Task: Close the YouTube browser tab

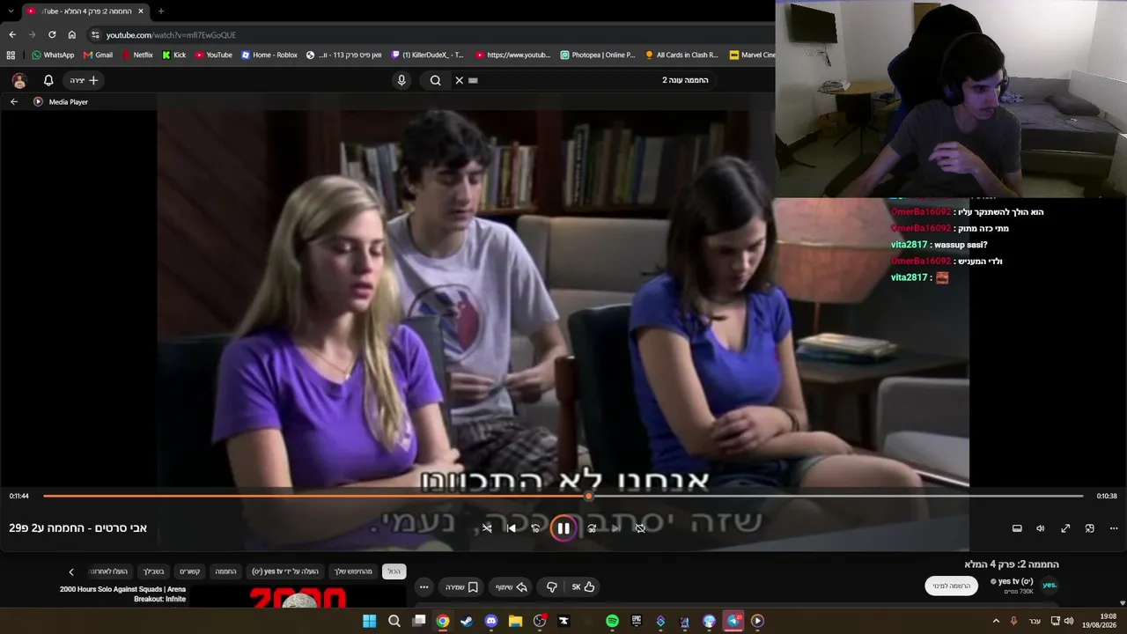Action: [141, 11]
